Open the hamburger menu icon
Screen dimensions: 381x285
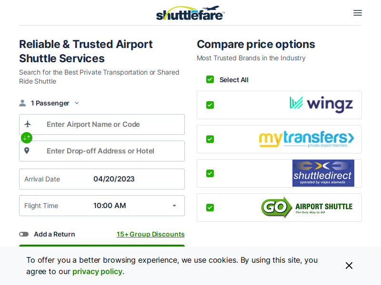(358, 13)
